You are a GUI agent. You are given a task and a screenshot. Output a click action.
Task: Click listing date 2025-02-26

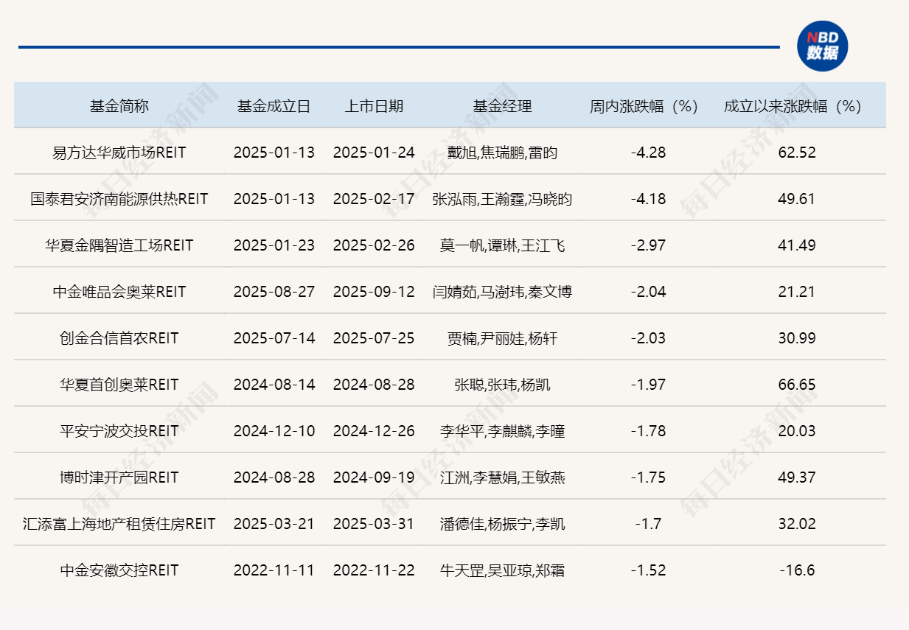374,245
